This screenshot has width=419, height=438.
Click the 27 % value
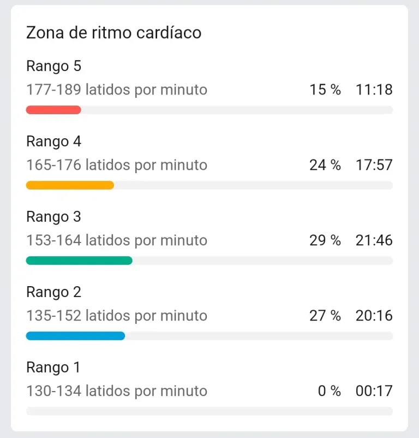click(325, 316)
